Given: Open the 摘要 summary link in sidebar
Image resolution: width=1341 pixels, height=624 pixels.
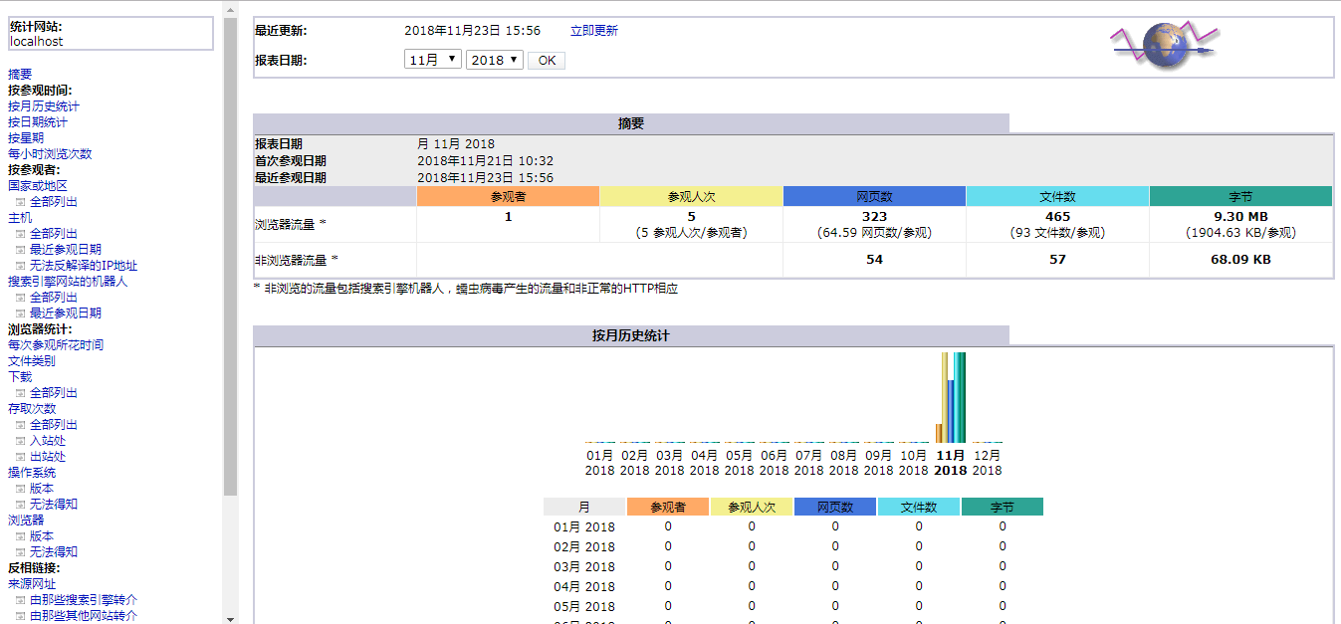Looking at the screenshot, I should point(20,75).
